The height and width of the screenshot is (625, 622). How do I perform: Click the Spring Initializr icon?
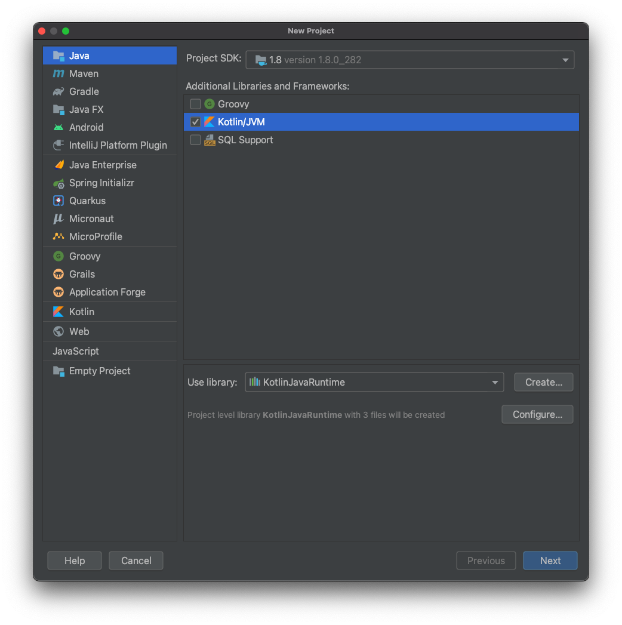click(58, 183)
